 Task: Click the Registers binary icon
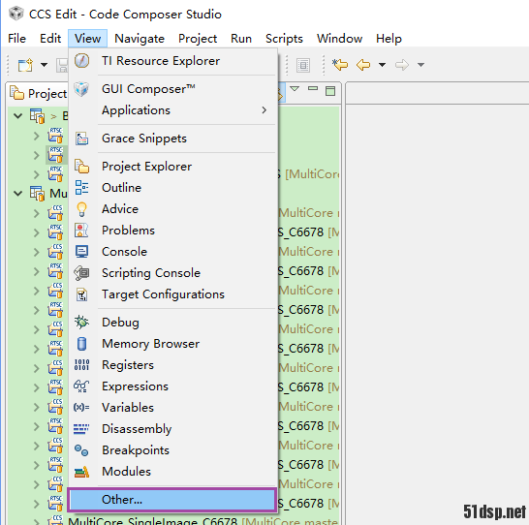point(81,365)
